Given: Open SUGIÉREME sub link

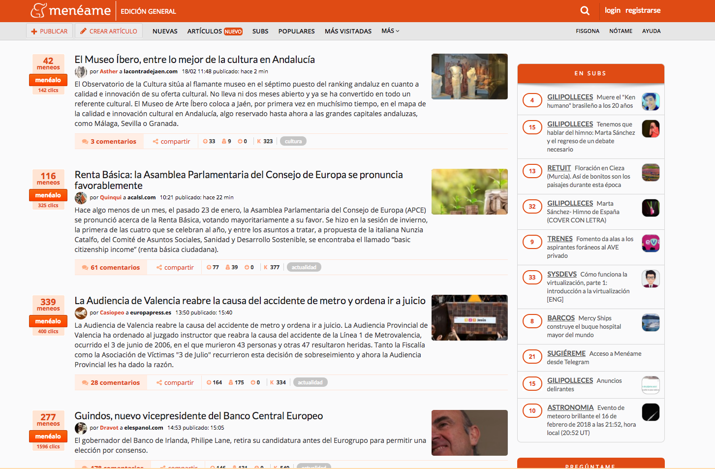Looking at the screenshot, I should pos(566,353).
